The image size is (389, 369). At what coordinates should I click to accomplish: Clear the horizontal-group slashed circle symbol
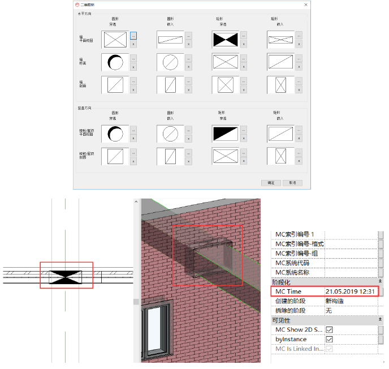(188, 67)
